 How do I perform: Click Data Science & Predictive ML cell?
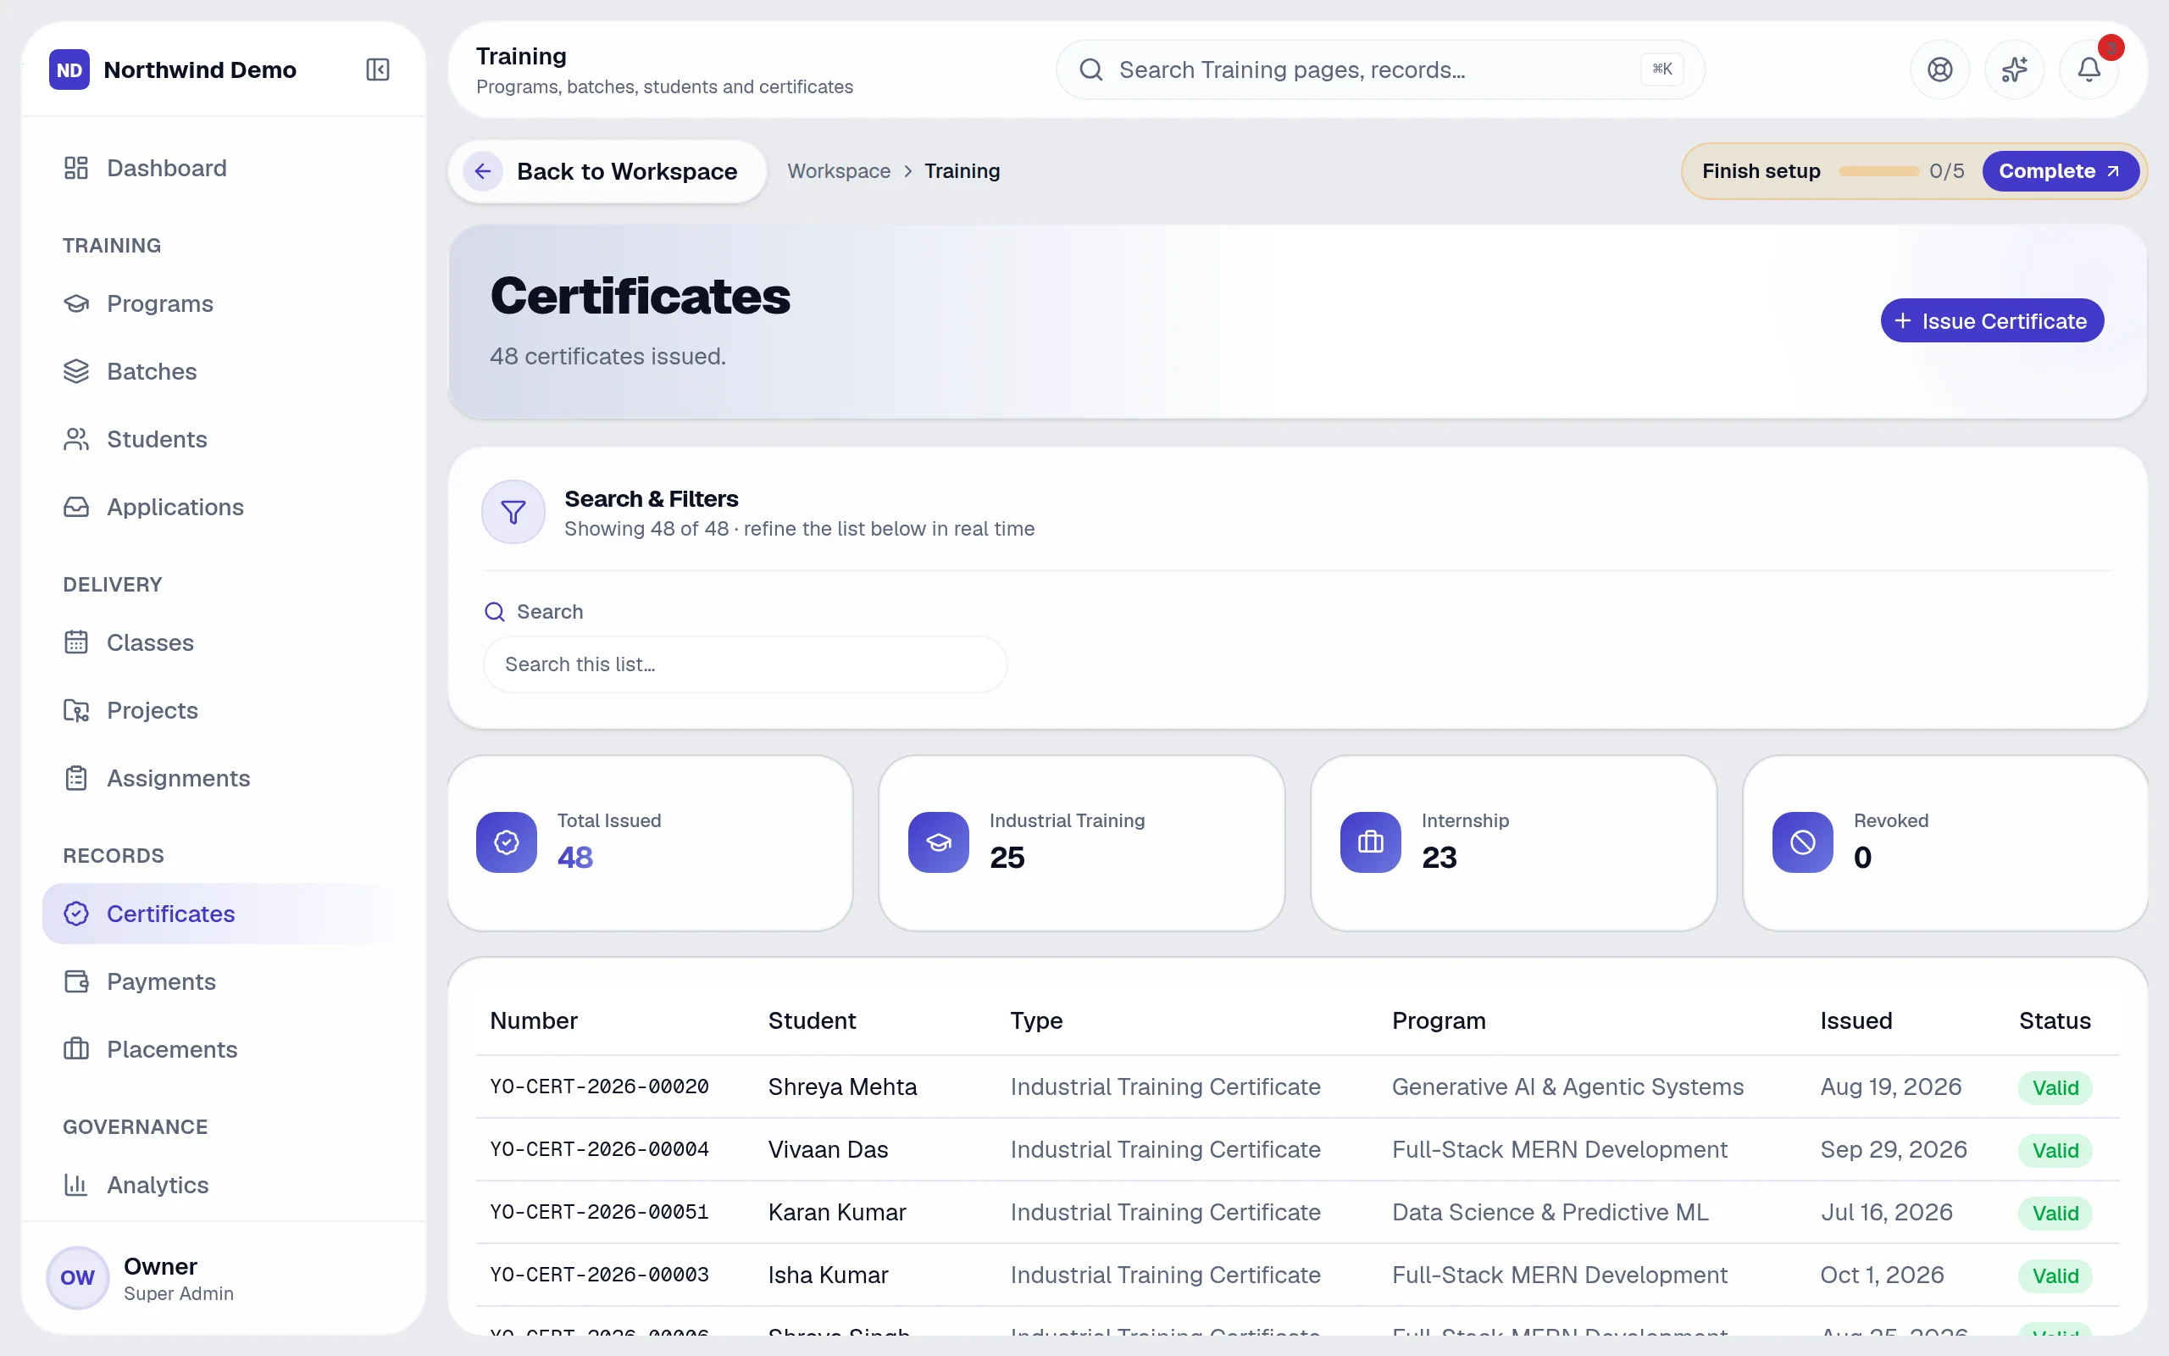(x=1550, y=1213)
